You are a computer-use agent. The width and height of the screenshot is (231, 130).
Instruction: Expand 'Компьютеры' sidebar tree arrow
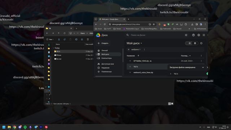click(x=97, y=58)
